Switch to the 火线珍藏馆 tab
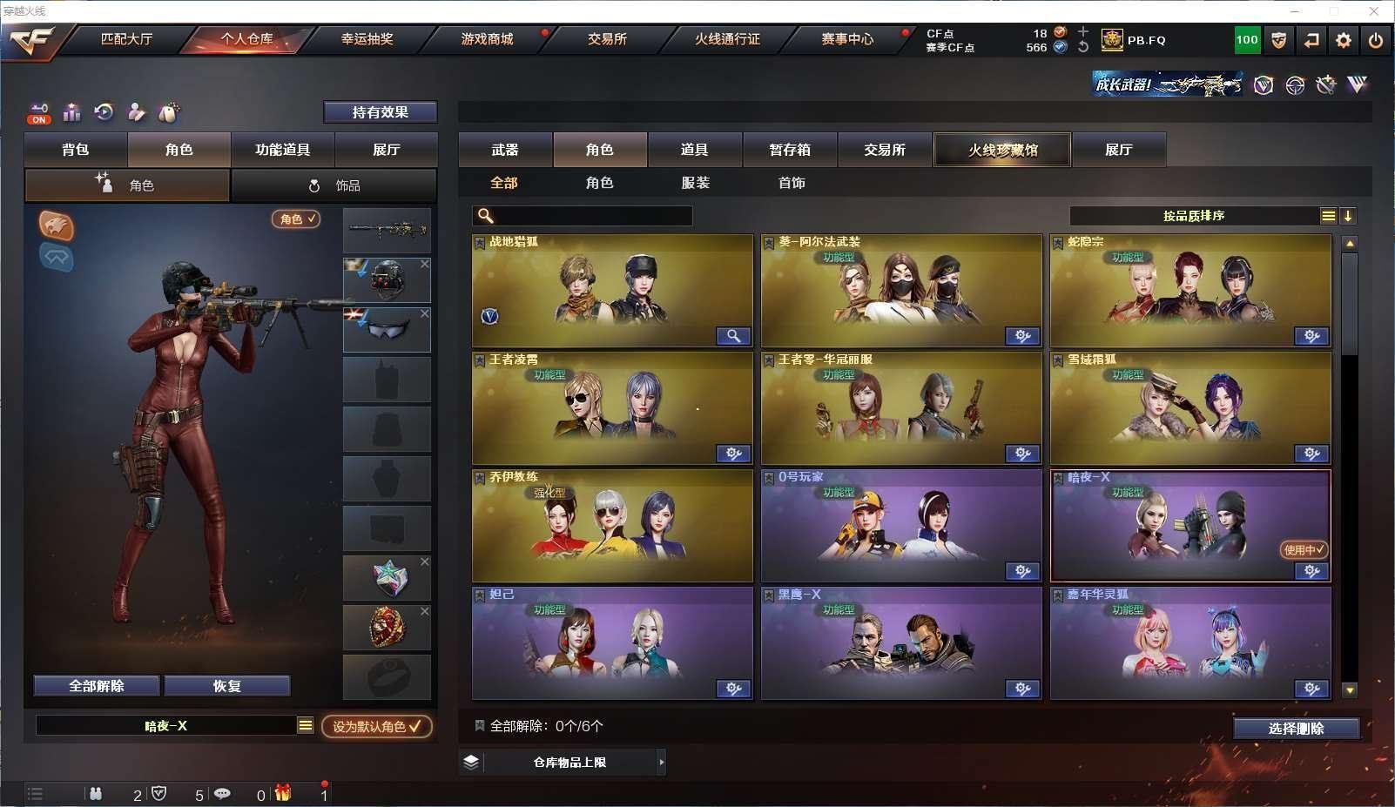 [x=1002, y=150]
